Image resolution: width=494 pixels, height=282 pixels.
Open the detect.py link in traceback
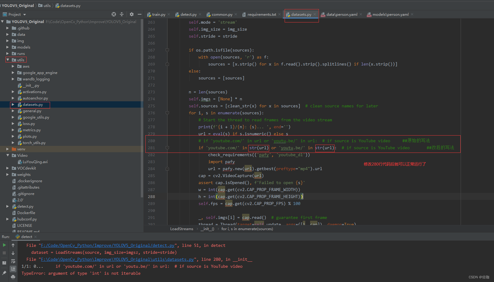pyautogui.click(x=108, y=245)
